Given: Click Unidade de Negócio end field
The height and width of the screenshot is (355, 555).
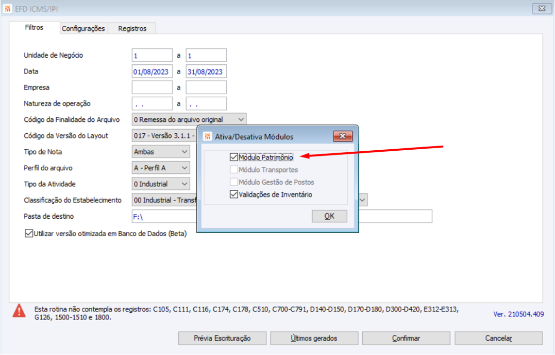Looking at the screenshot, I should (x=206, y=56).
